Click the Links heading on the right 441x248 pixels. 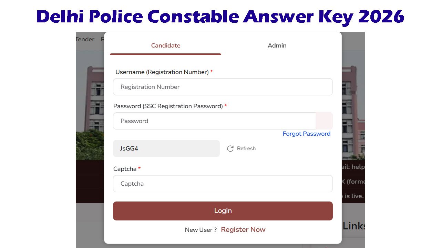(x=353, y=226)
